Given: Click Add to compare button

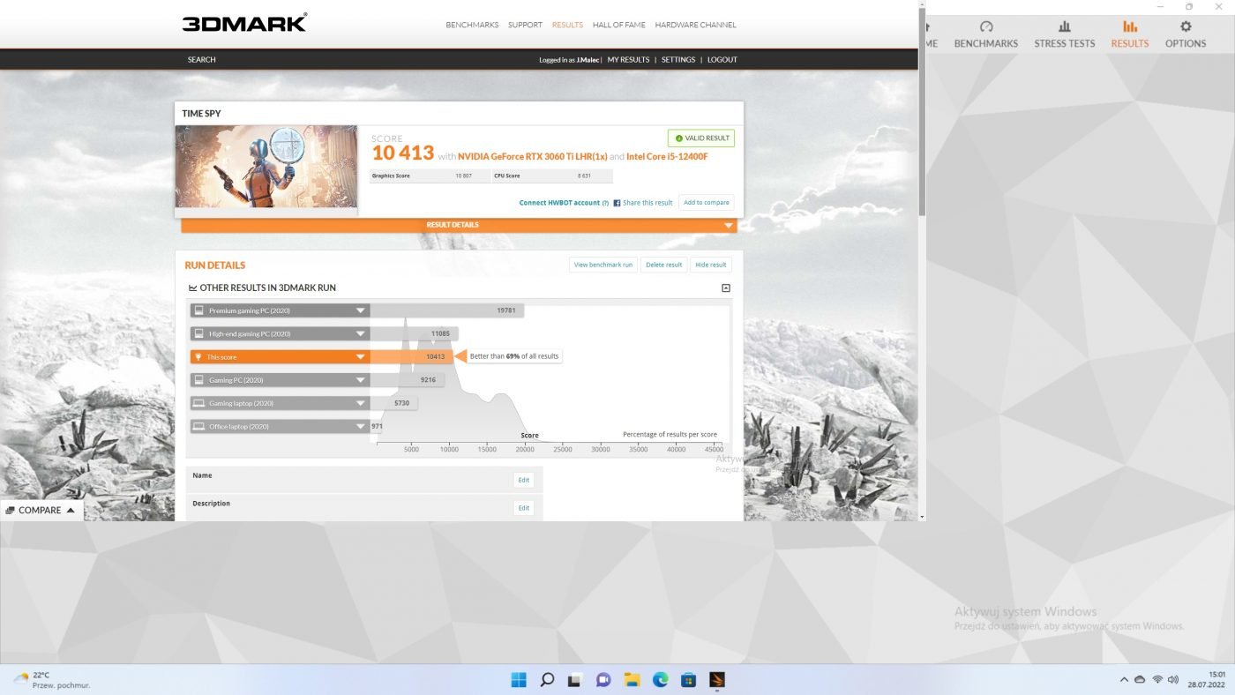Looking at the screenshot, I should [x=706, y=203].
